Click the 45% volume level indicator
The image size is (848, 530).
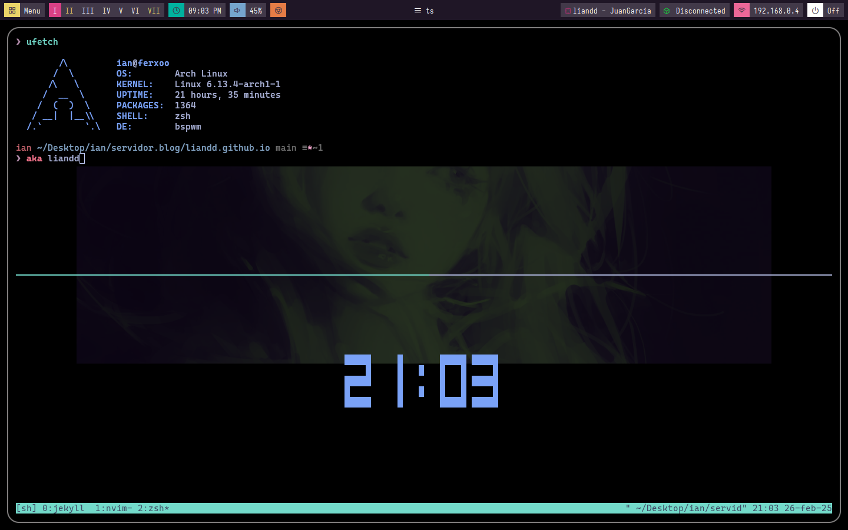click(256, 11)
